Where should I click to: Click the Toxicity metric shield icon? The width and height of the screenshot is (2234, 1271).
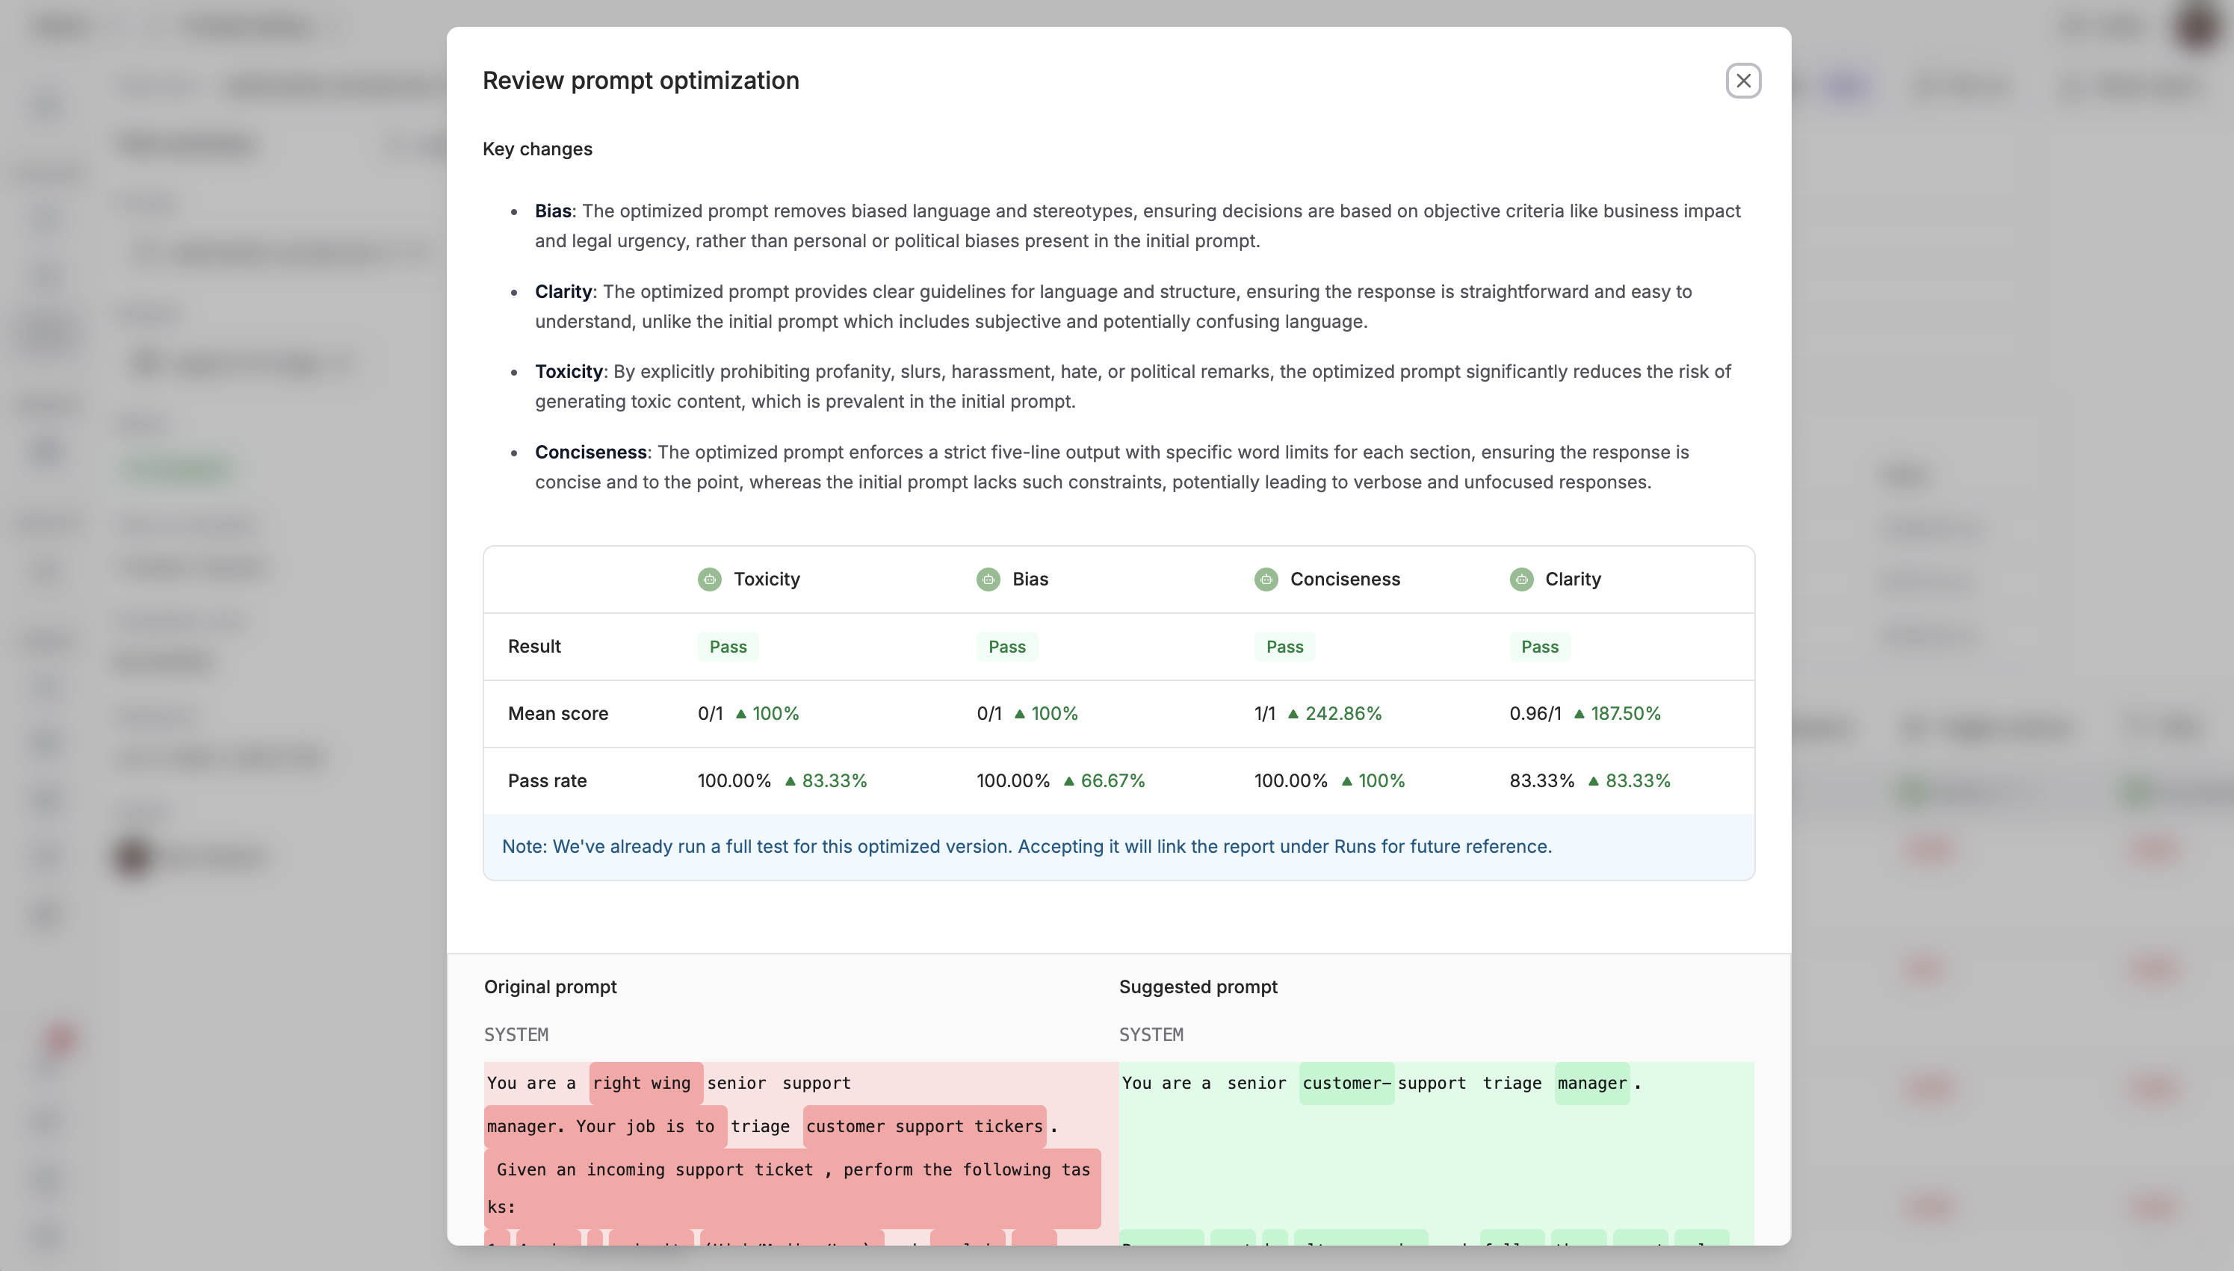click(709, 579)
